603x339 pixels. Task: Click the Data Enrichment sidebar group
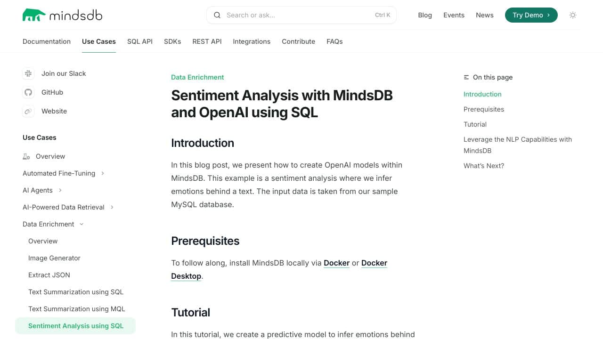pyautogui.click(x=49, y=224)
